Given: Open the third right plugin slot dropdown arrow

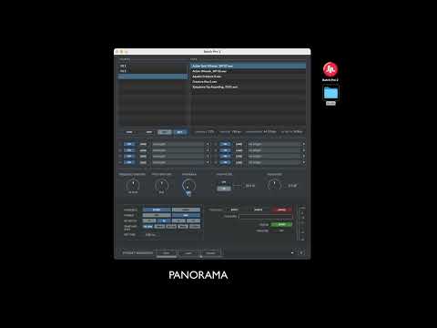Looking at the screenshot, I should pos(303,157).
